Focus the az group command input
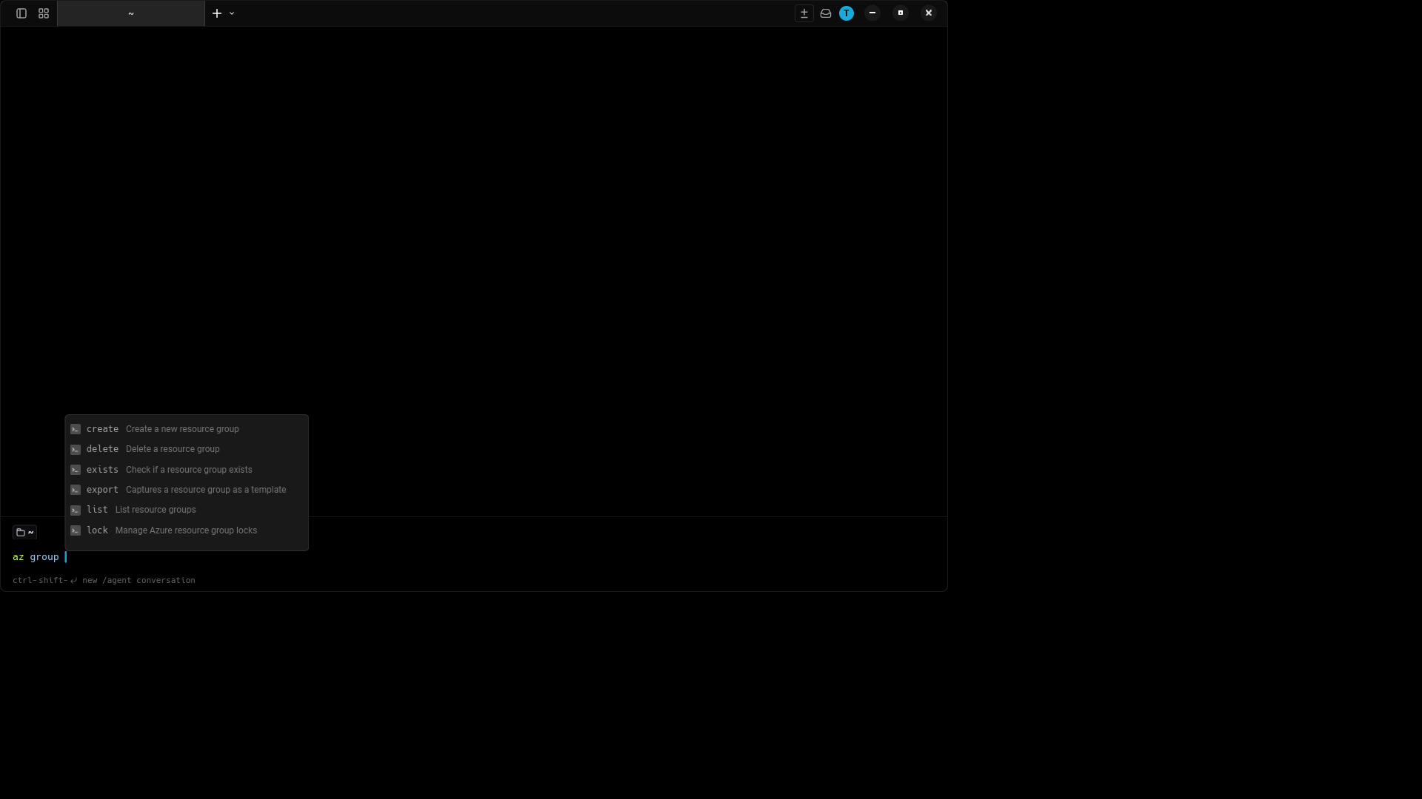This screenshot has width=1422, height=799. point(474,557)
